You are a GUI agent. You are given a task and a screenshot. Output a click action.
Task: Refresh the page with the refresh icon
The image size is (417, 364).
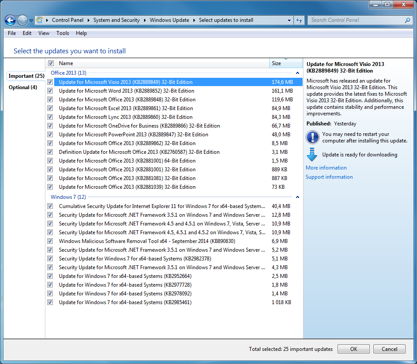click(299, 20)
